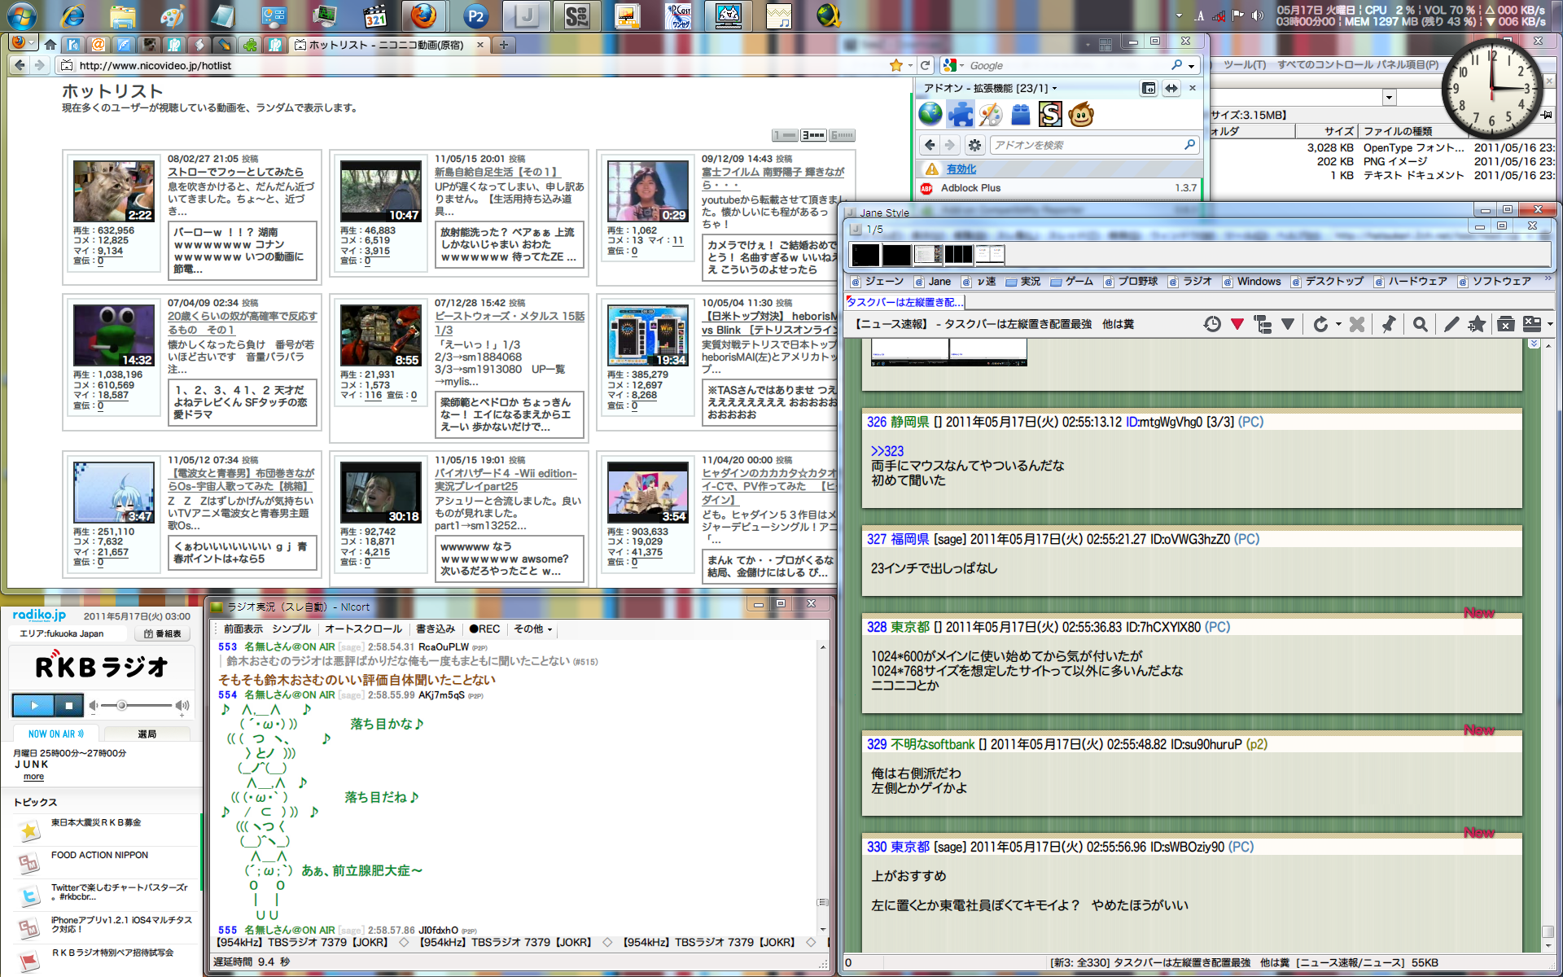
Task: Open the reload button dropdown arrow
Action: [x=1338, y=325]
